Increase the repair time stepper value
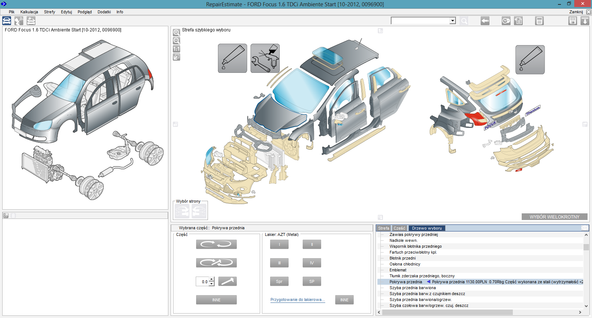 pos(212,279)
